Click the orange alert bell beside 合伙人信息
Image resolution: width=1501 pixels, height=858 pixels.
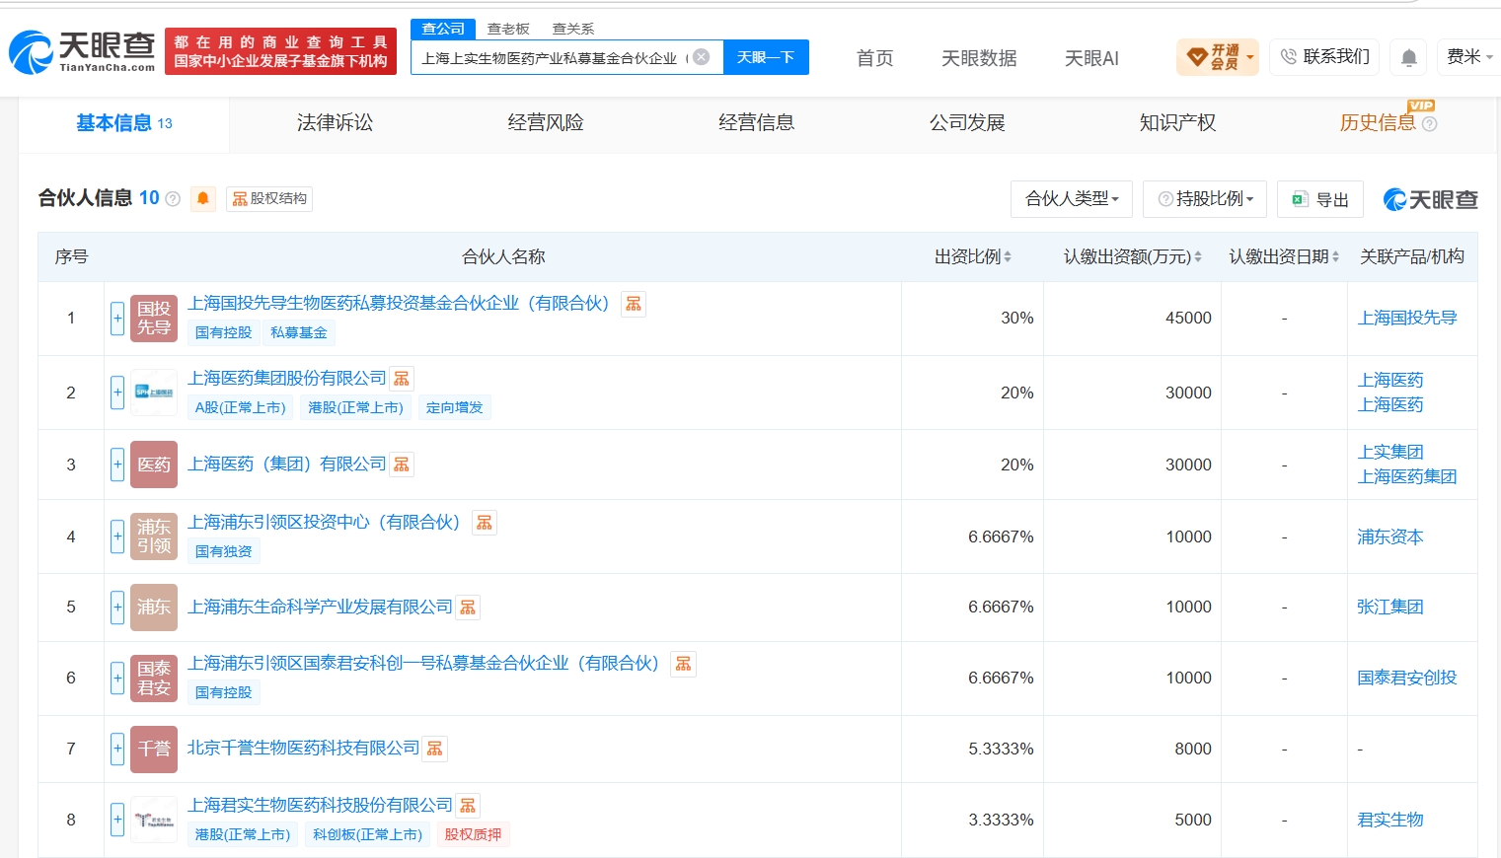click(203, 198)
